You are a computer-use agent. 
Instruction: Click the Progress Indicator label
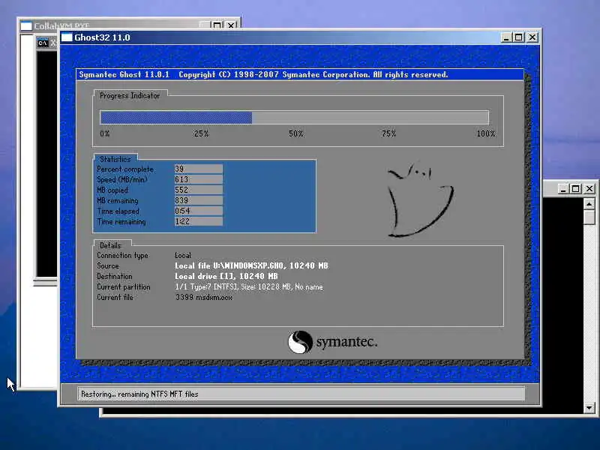click(x=129, y=96)
